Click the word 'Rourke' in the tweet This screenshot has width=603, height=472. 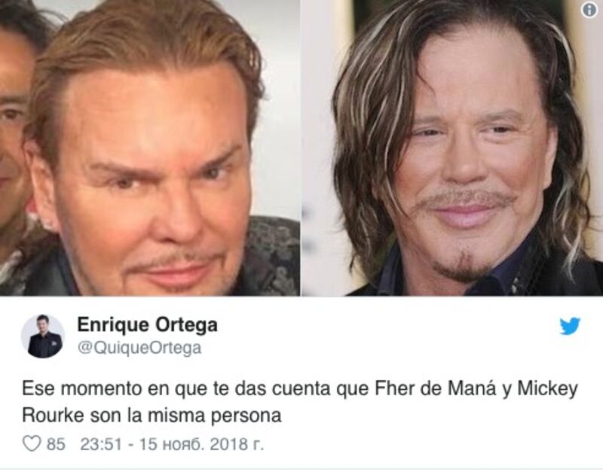53,416
